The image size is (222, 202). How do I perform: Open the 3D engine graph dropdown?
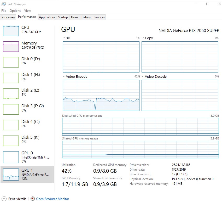point(64,38)
